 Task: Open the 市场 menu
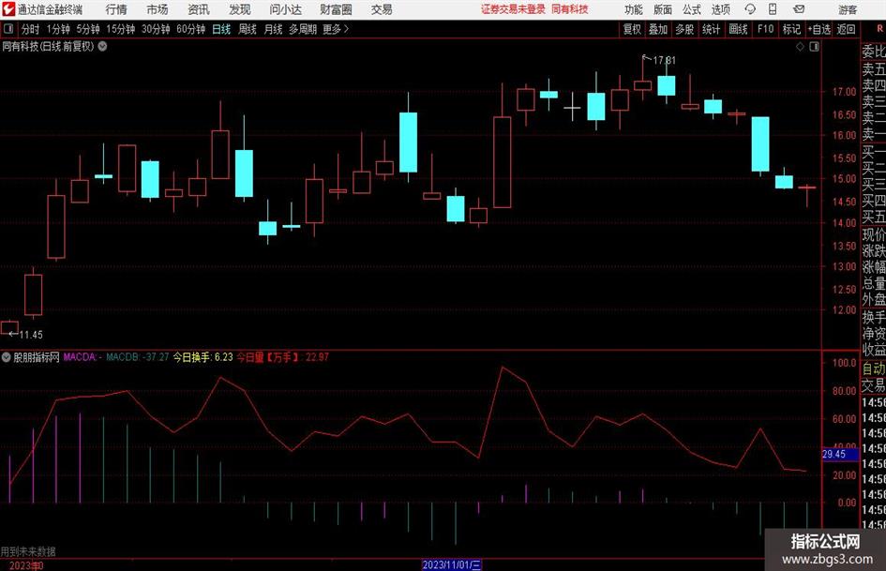158,9
